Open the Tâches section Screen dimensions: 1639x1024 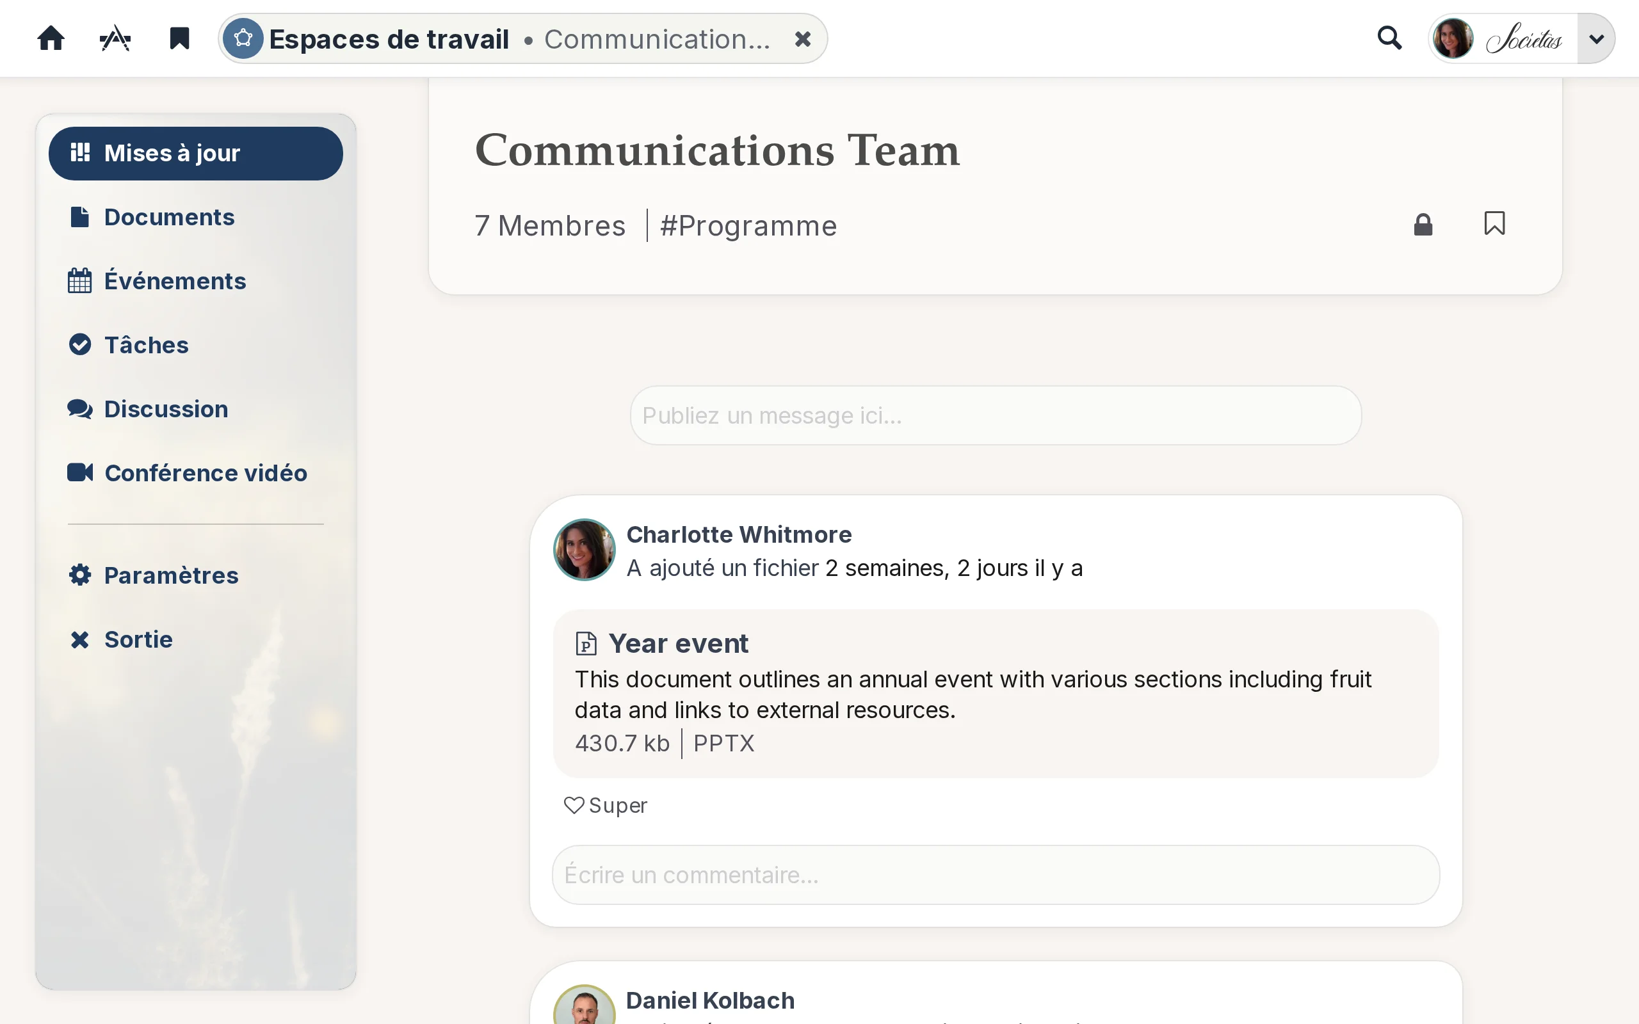[196, 346]
